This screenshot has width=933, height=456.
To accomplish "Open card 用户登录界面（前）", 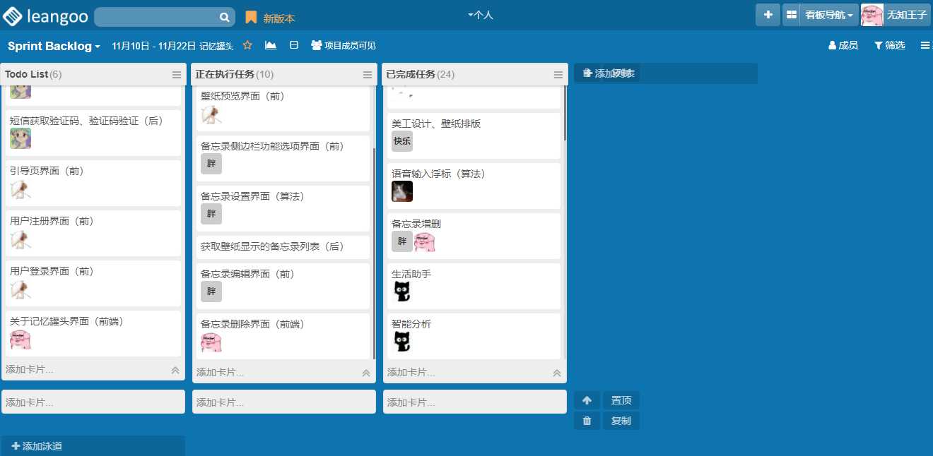I will click(93, 283).
